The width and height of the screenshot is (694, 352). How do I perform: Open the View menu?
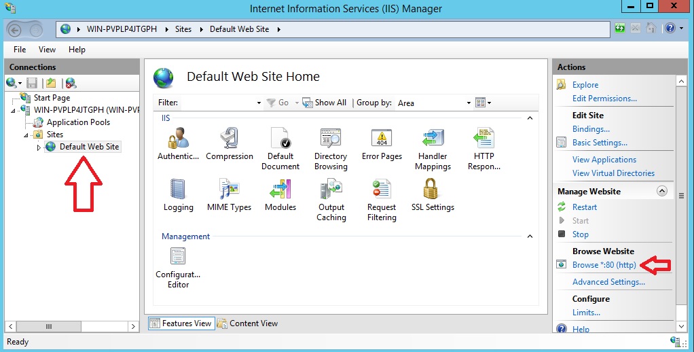[47, 50]
